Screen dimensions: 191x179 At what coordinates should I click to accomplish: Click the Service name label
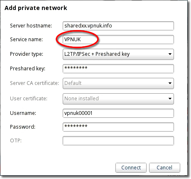pos(26,40)
